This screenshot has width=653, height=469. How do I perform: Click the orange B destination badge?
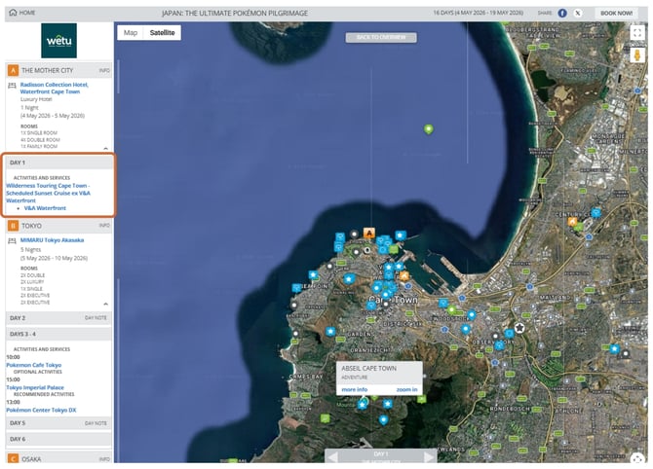[13, 226]
